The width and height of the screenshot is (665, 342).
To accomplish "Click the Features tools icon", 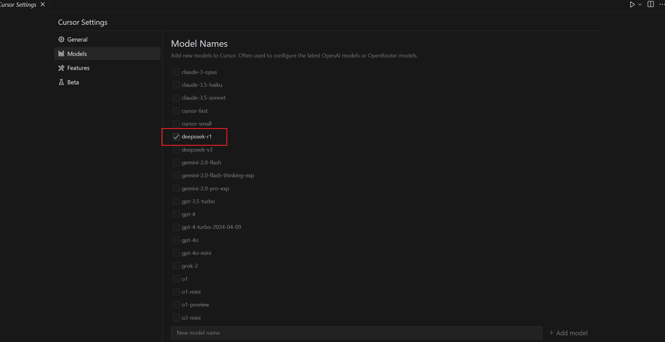I will point(61,68).
